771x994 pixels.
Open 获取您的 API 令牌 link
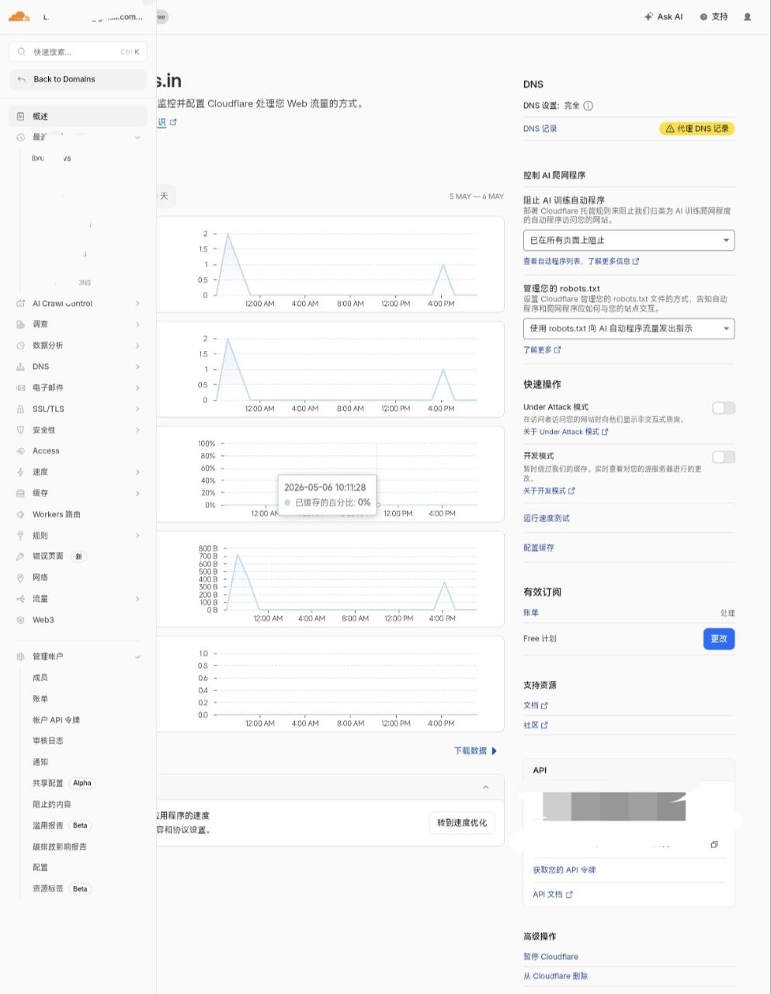pyautogui.click(x=564, y=870)
